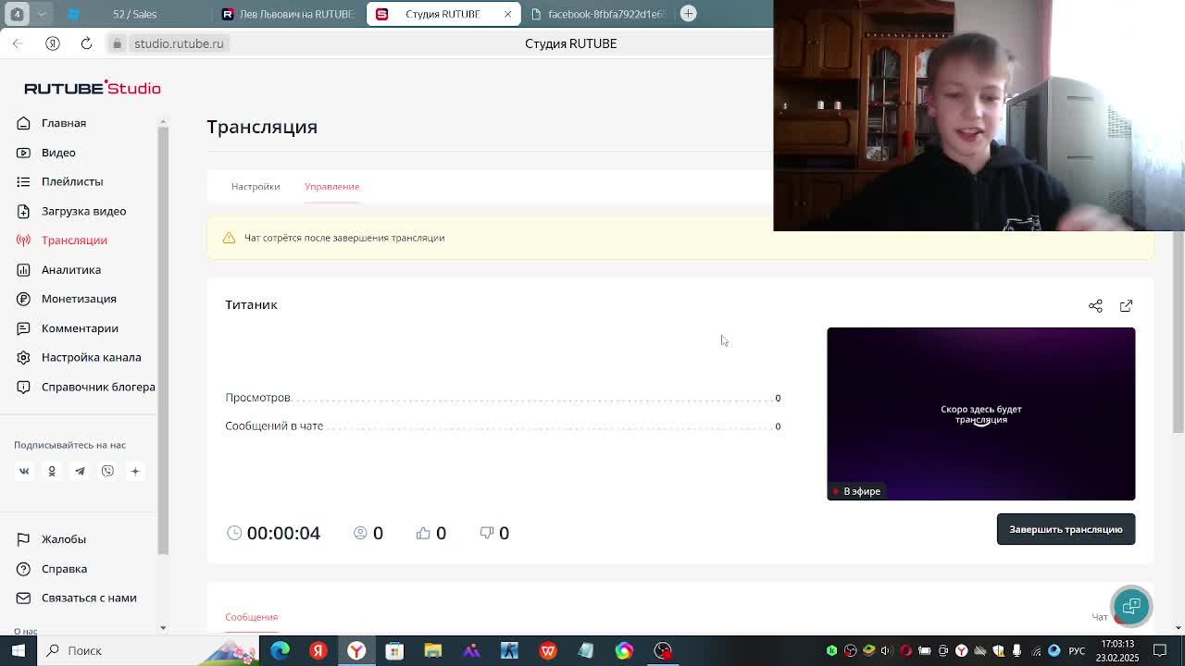Click the Чат label at lower right
The width and height of the screenshot is (1185, 666).
click(x=1100, y=617)
